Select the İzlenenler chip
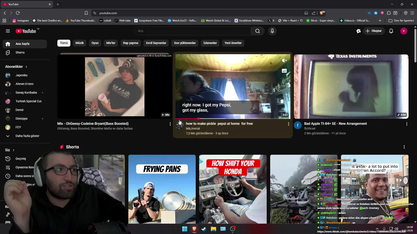The height and width of the screenshot is (234, 417). [x=210, y=43]
